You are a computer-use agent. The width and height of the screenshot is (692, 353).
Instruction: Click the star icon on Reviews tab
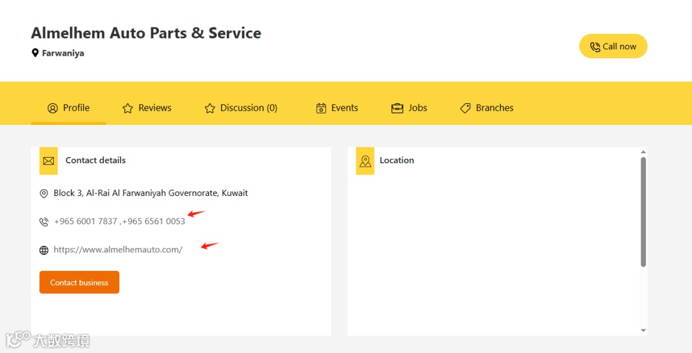(128, 108)
